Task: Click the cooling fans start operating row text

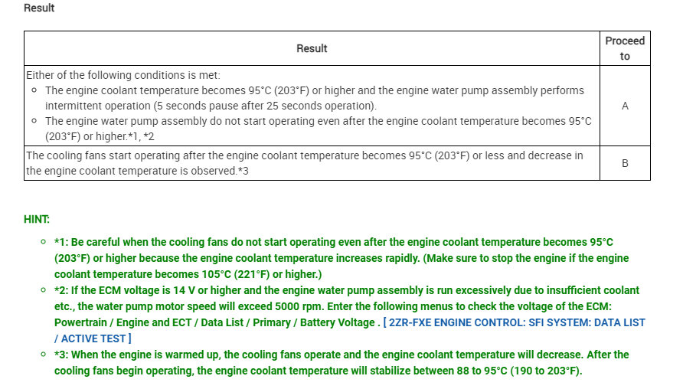Action: [304, 163]
